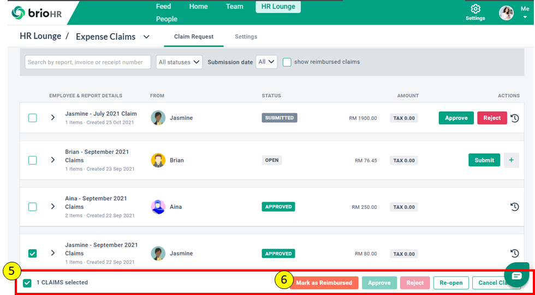Image resolution: width=535 pixels, height=295 pixels.
Task: Expand Brian September 2021 Claims row chevron
Action: (52, 160)
